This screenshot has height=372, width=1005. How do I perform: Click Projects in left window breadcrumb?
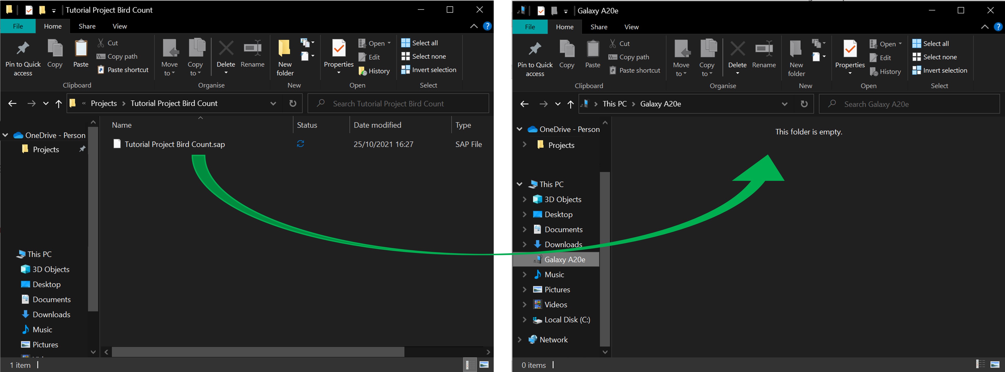104,103
